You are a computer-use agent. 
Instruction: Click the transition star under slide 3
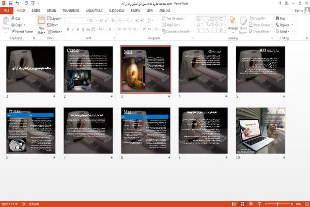click(169, 96)
